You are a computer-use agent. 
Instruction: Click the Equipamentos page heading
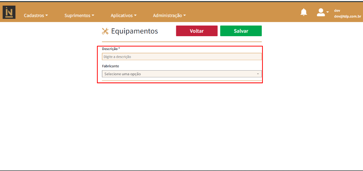coord(135,31)
